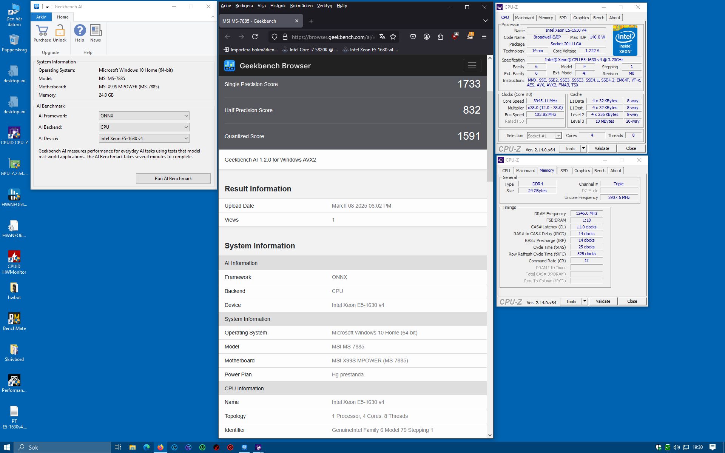The height and width of the screenshot is (453, 725).
Task: Open AI Device dropdown showing Xeon E5-1630
Action: (144, 139)
